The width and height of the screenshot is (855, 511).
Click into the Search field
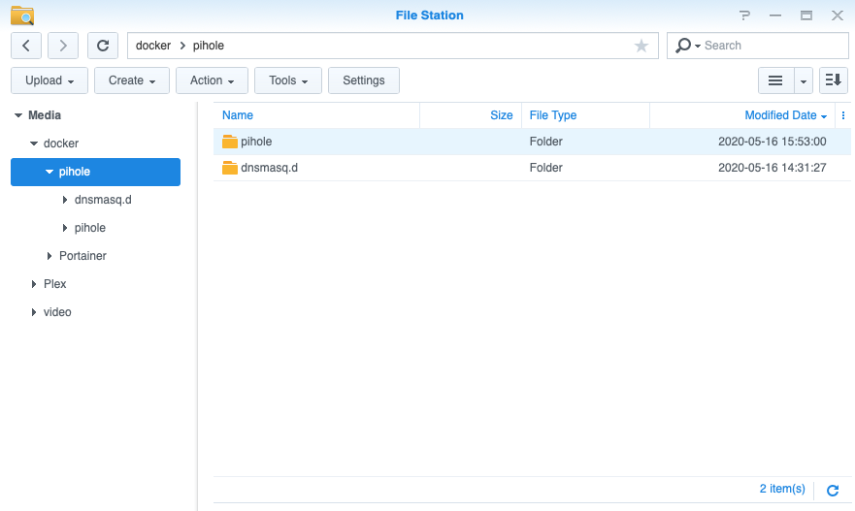[x=774, y=46]
